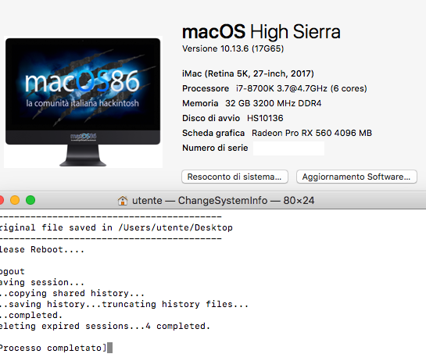Click the terminal line ending in "Reboot...."
The width and height of the screenshot is (426, 361).
tap(42, 249)
